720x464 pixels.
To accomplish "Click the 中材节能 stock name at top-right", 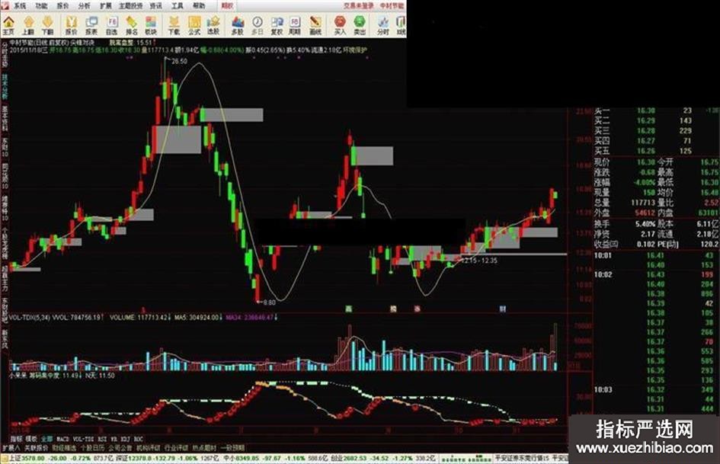I will [x=392, y=6].
